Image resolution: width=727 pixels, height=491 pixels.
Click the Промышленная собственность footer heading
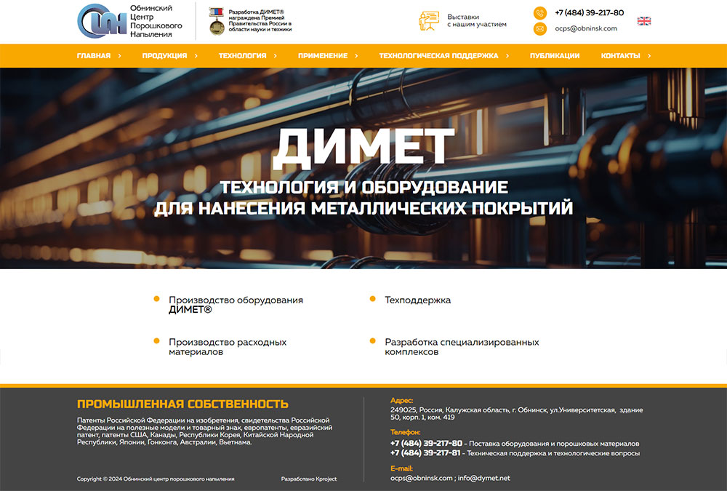[x=182, y=404]
